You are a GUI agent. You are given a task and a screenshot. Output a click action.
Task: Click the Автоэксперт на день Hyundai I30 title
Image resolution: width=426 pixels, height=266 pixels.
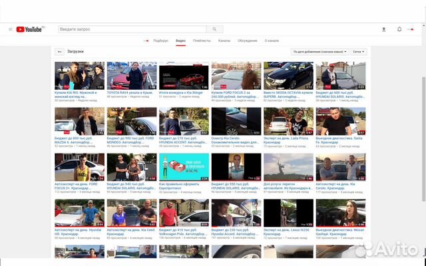[78, 232]
